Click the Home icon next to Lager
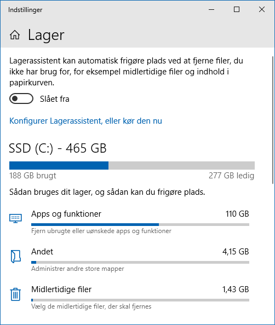Viewport: 275px width, 325px height. (15, 35)
